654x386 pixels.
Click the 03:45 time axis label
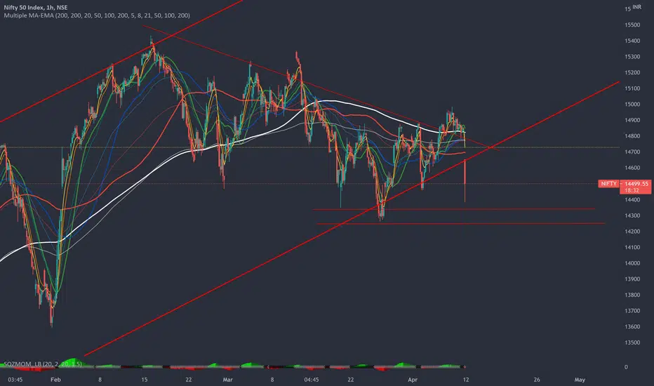[x=15, y=380]
